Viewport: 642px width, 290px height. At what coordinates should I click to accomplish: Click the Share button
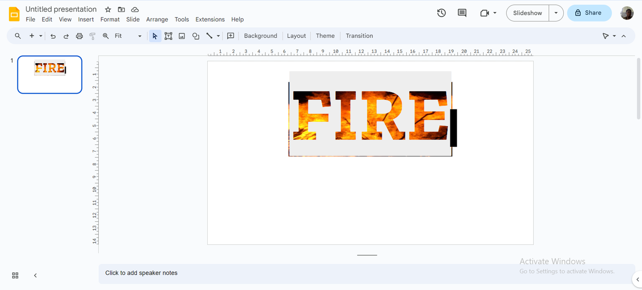coord(589,13)
